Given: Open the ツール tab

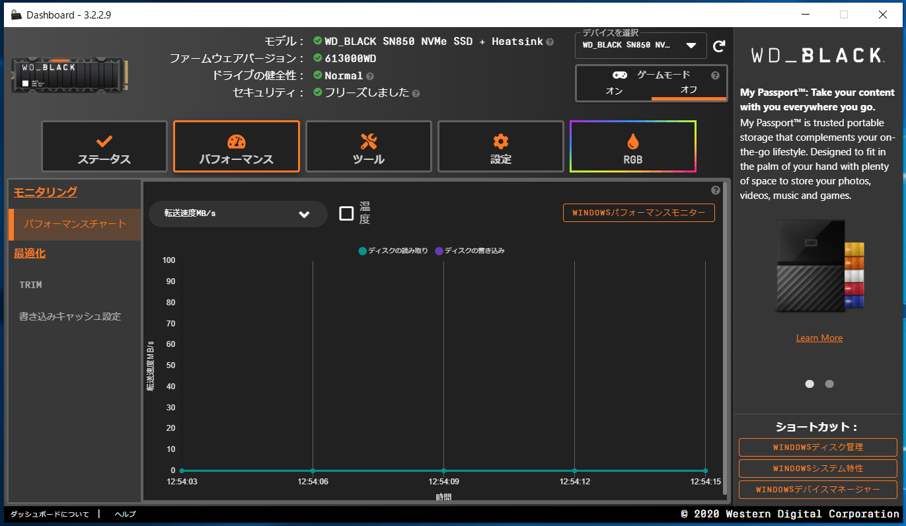Looking at the screenshot, I should pyautogui.click(x=369, y=146).
